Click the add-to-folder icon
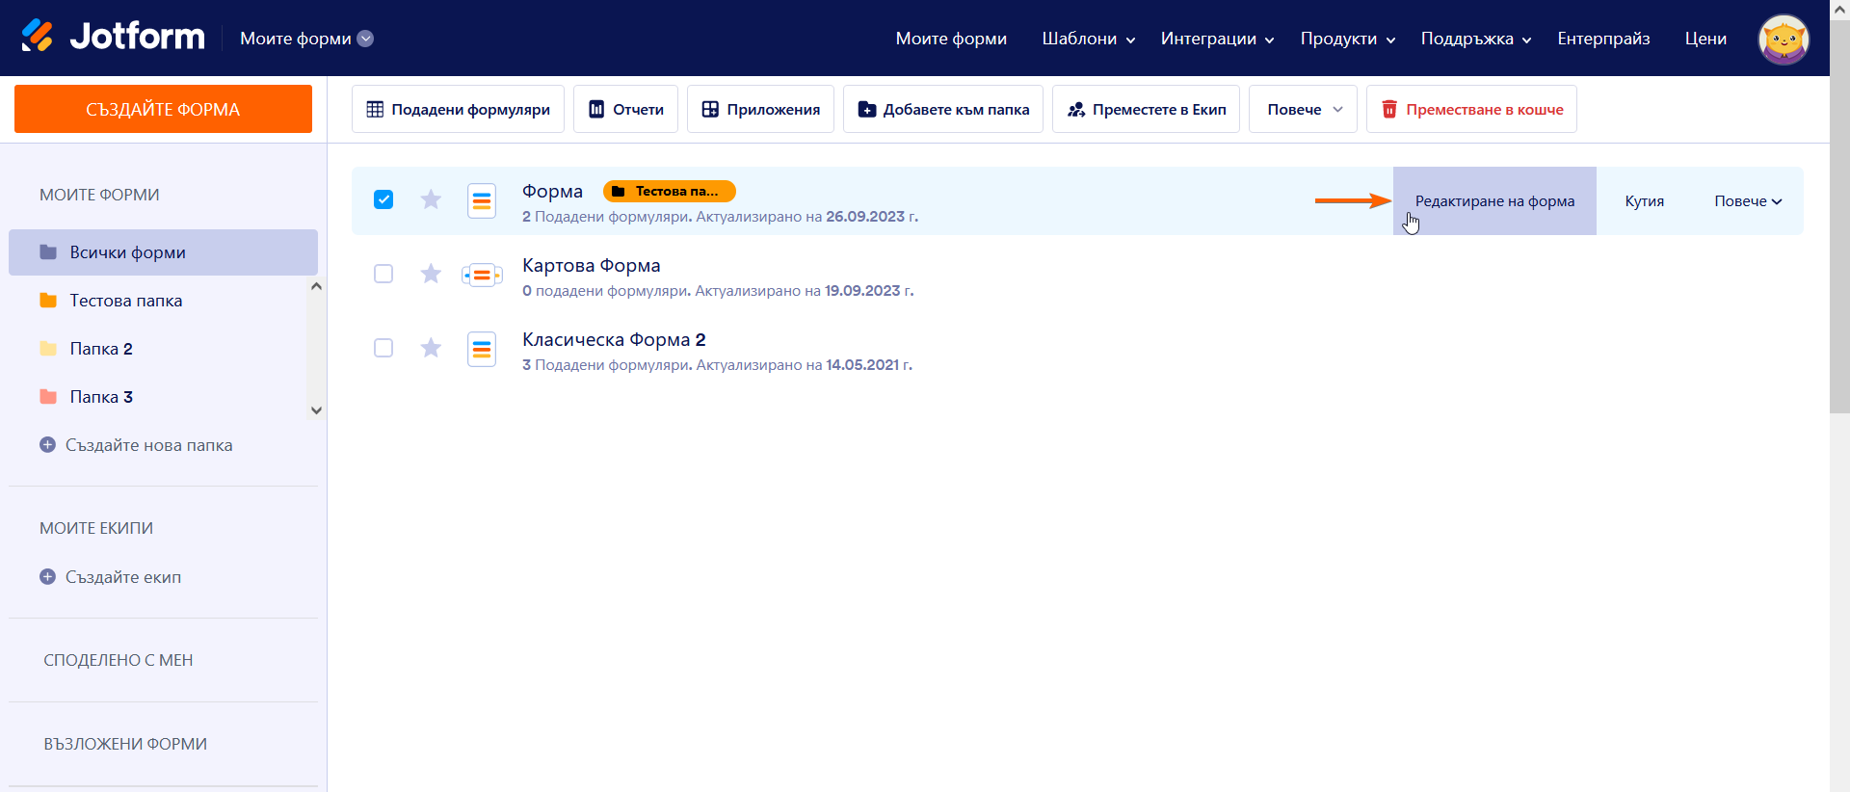Screen dimensions: 1850x792 click(867, 110)
